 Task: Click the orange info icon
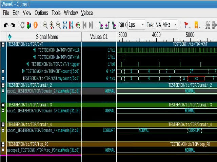click(36, 25)
